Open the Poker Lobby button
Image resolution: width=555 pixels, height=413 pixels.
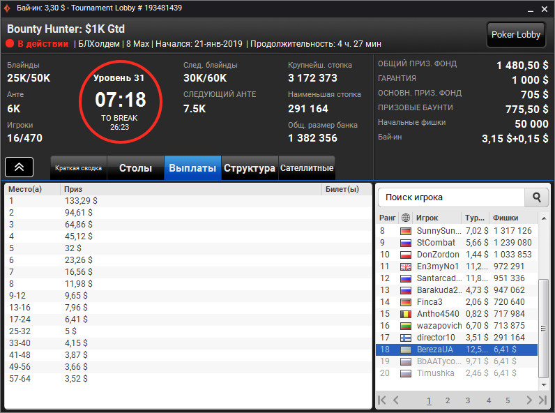[516, 35]
